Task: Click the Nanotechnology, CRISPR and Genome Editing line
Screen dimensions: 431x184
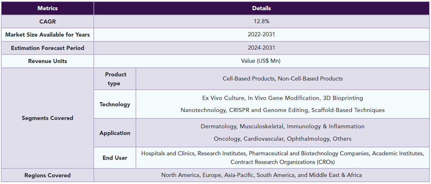Action: (x=283, y=110)
